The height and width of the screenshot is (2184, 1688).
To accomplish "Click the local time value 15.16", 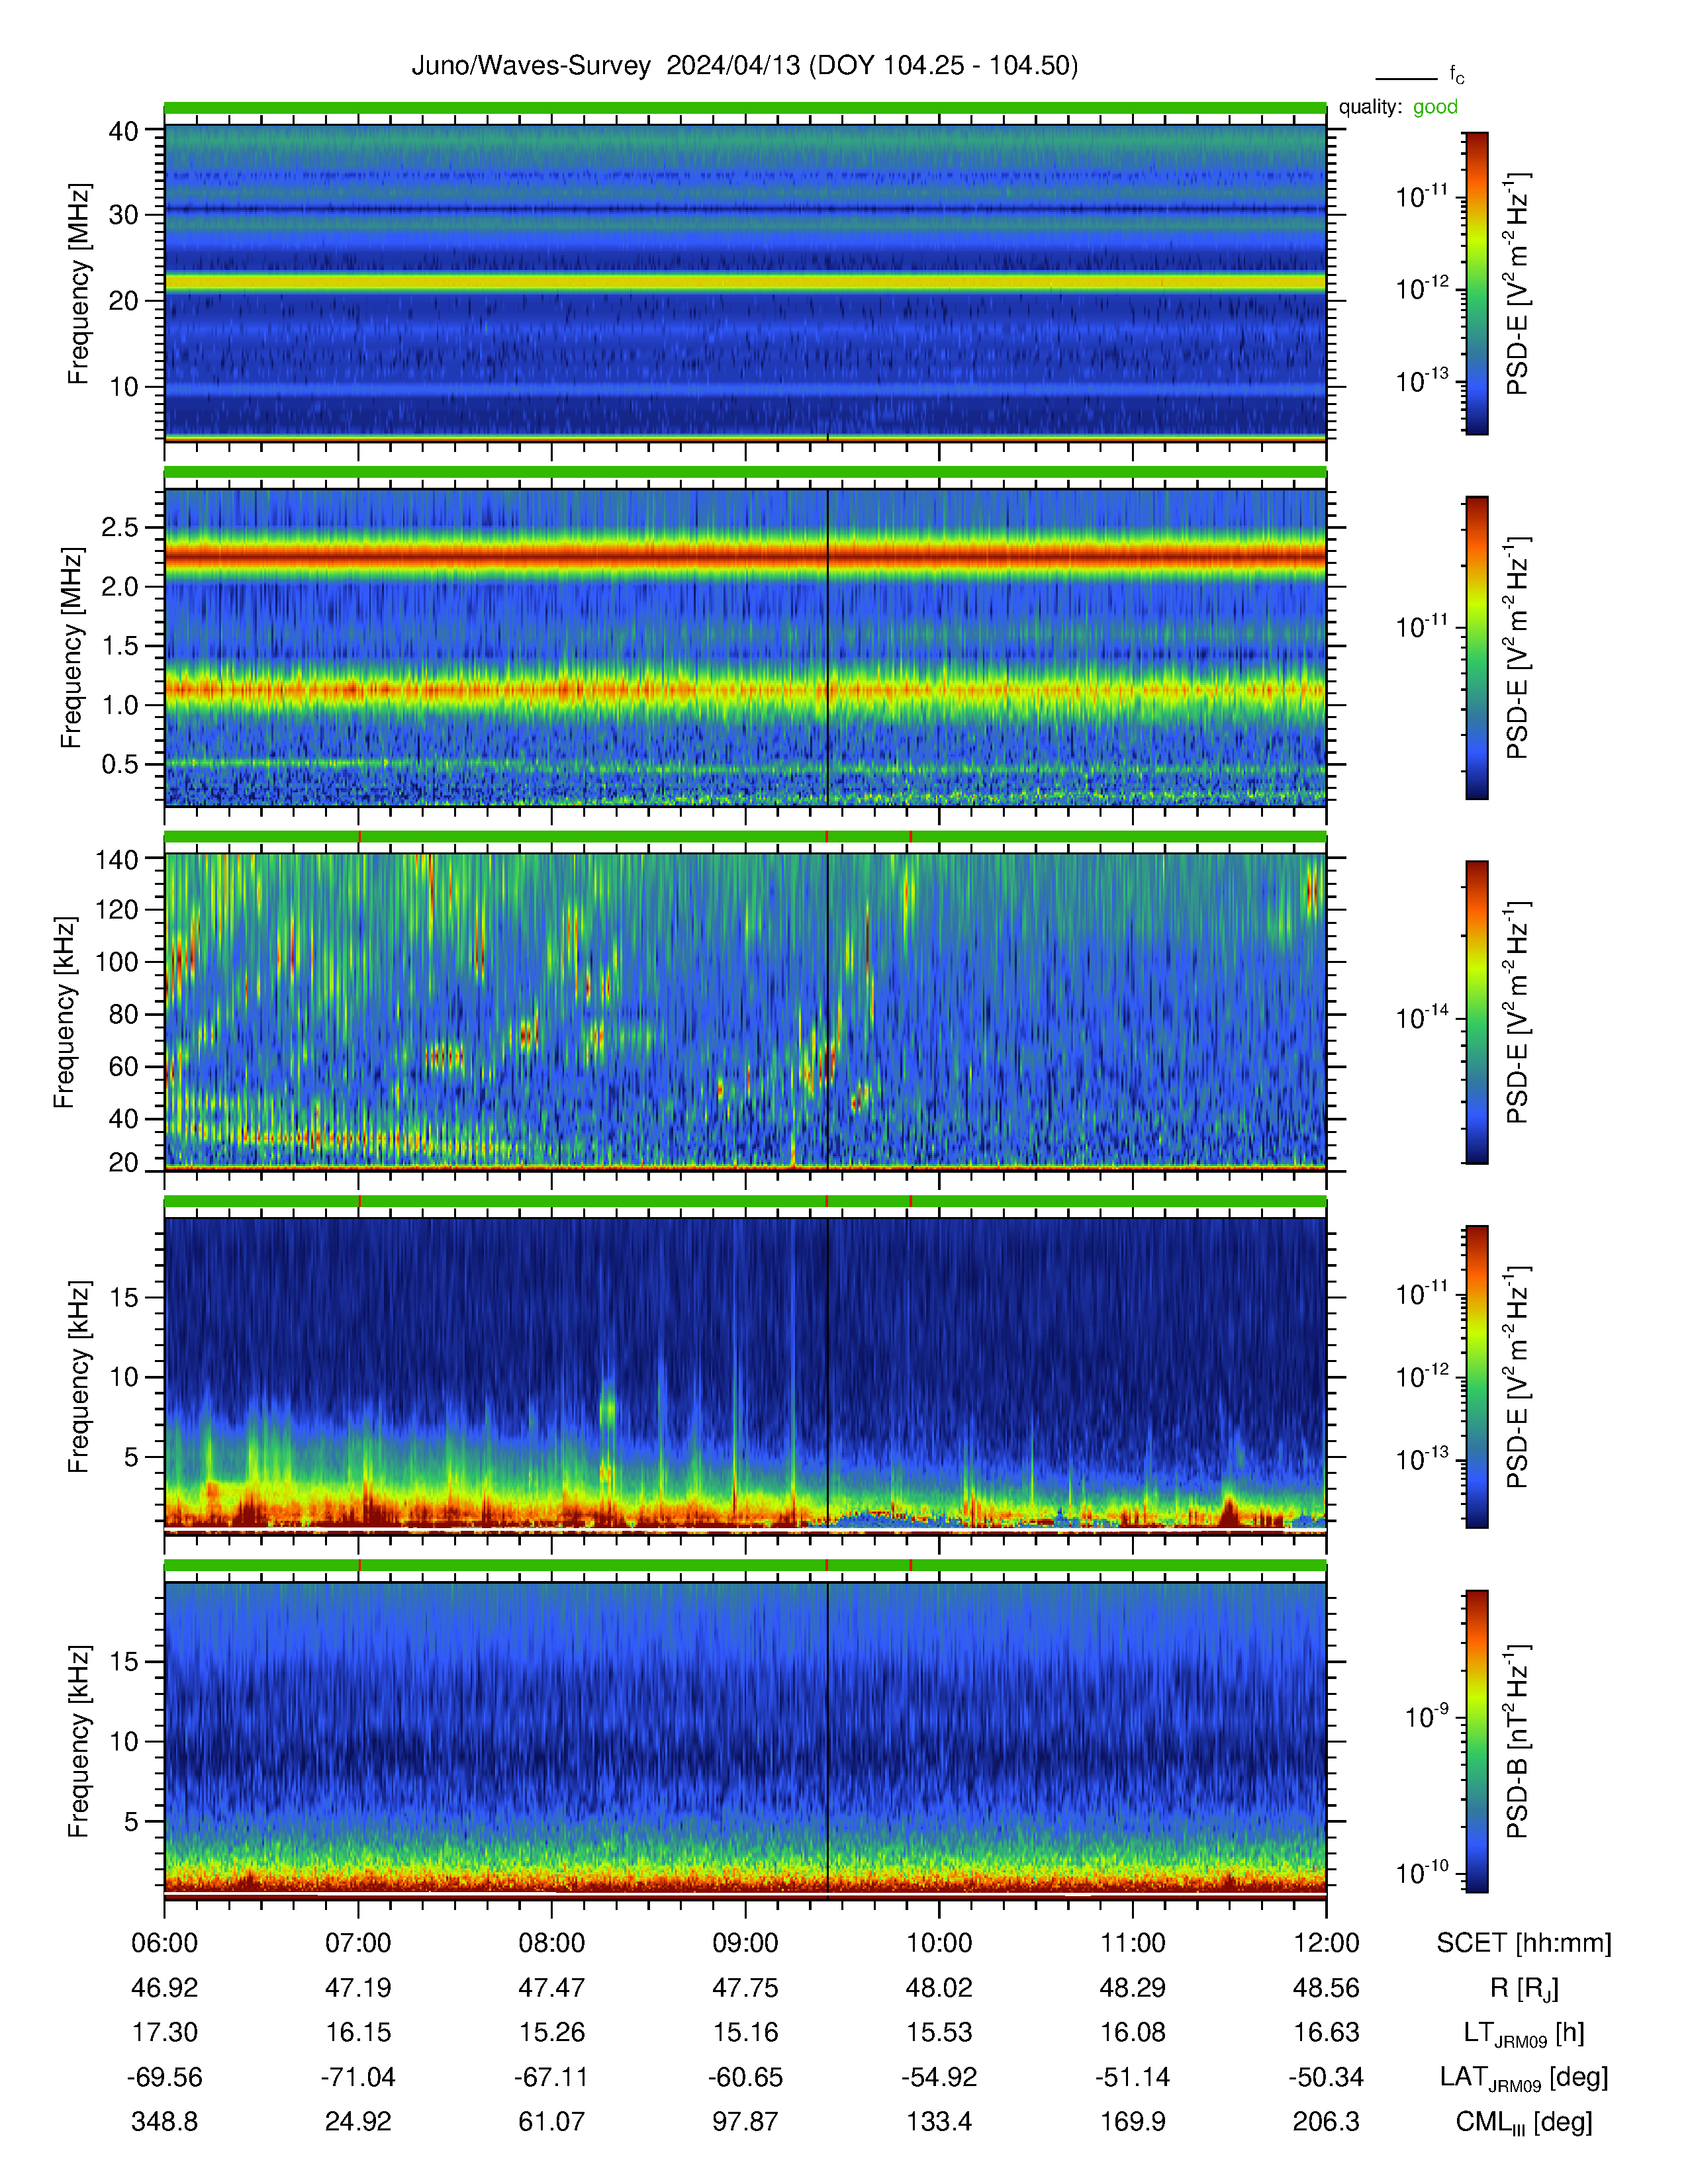I will coord(745,2033).
